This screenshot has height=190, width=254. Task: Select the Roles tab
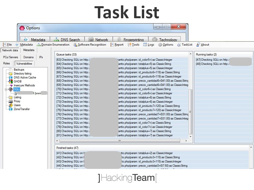coord(6,63)
